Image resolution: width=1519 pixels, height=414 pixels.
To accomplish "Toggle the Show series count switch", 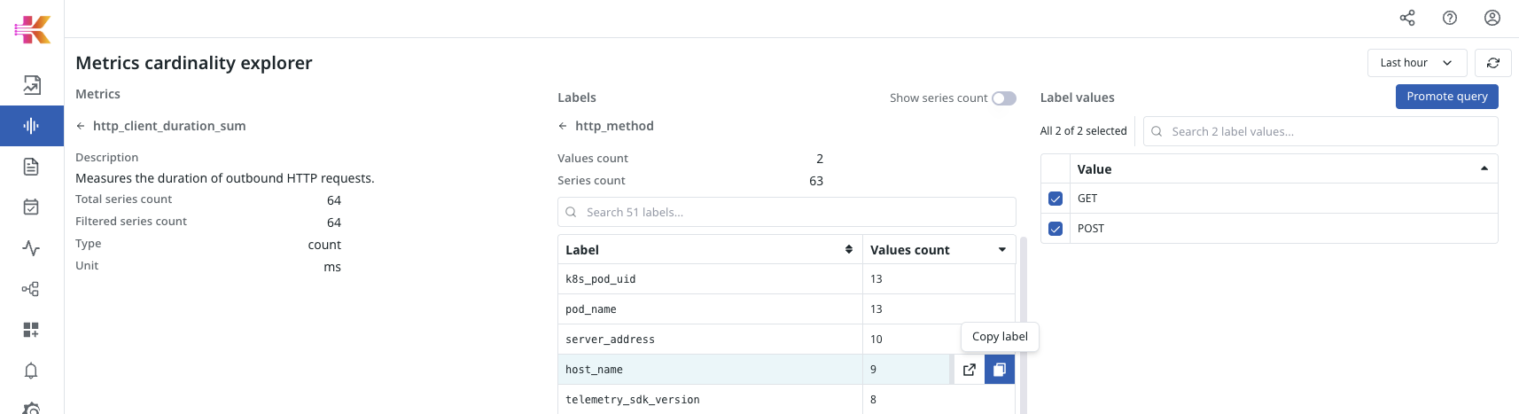I will pyautogui.click(x=1003, y=98).
